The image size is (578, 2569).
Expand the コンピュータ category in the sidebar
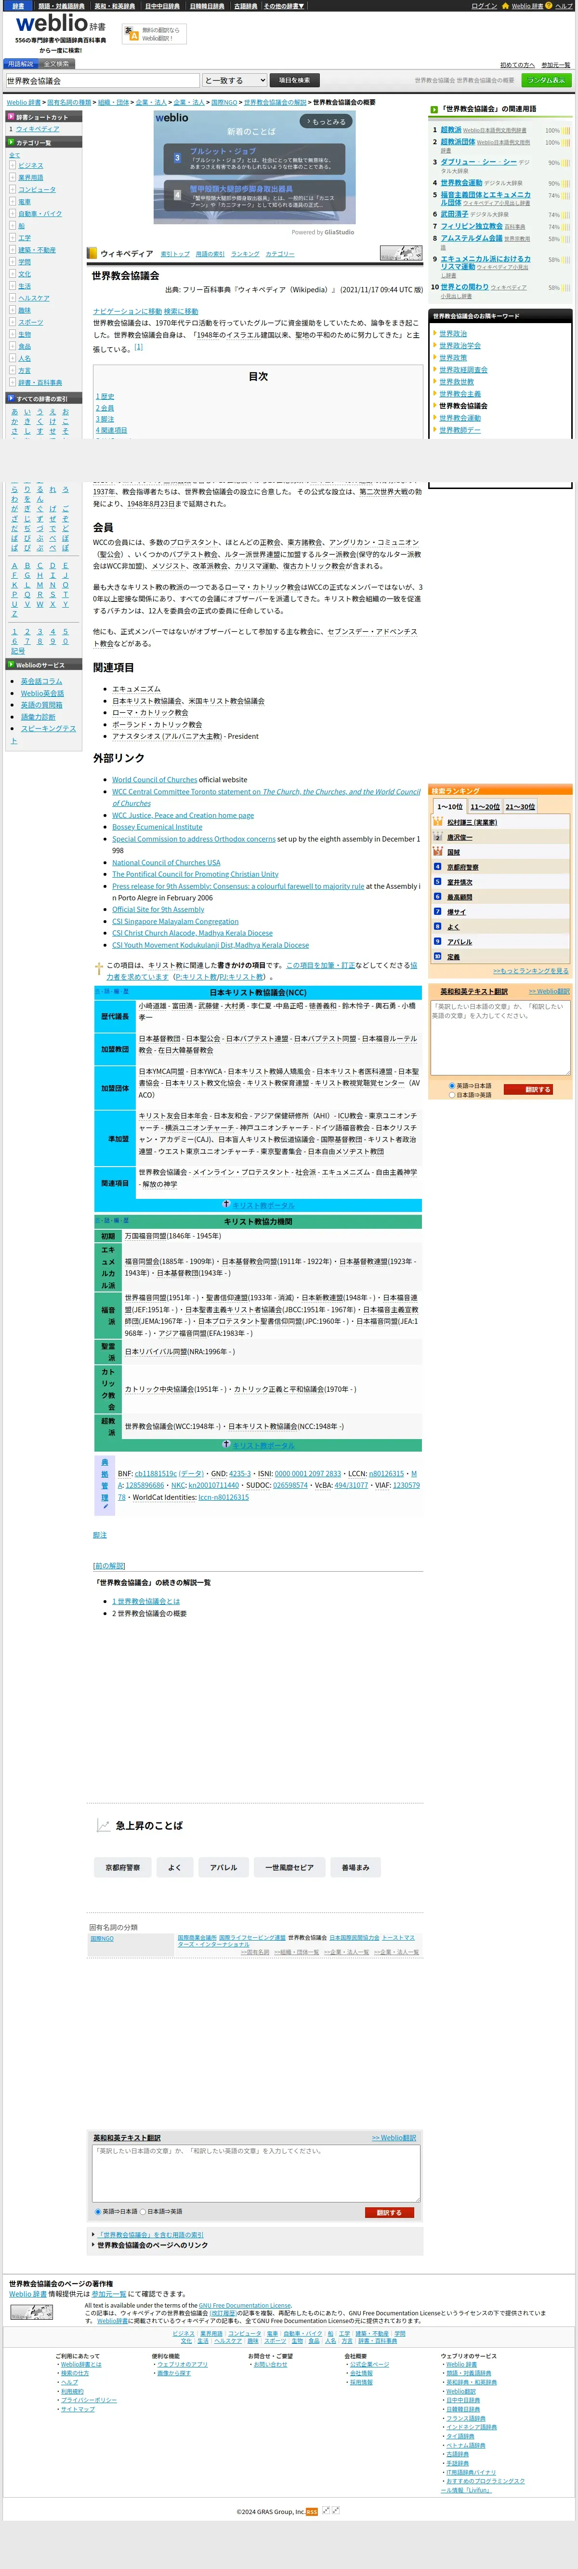13,190
